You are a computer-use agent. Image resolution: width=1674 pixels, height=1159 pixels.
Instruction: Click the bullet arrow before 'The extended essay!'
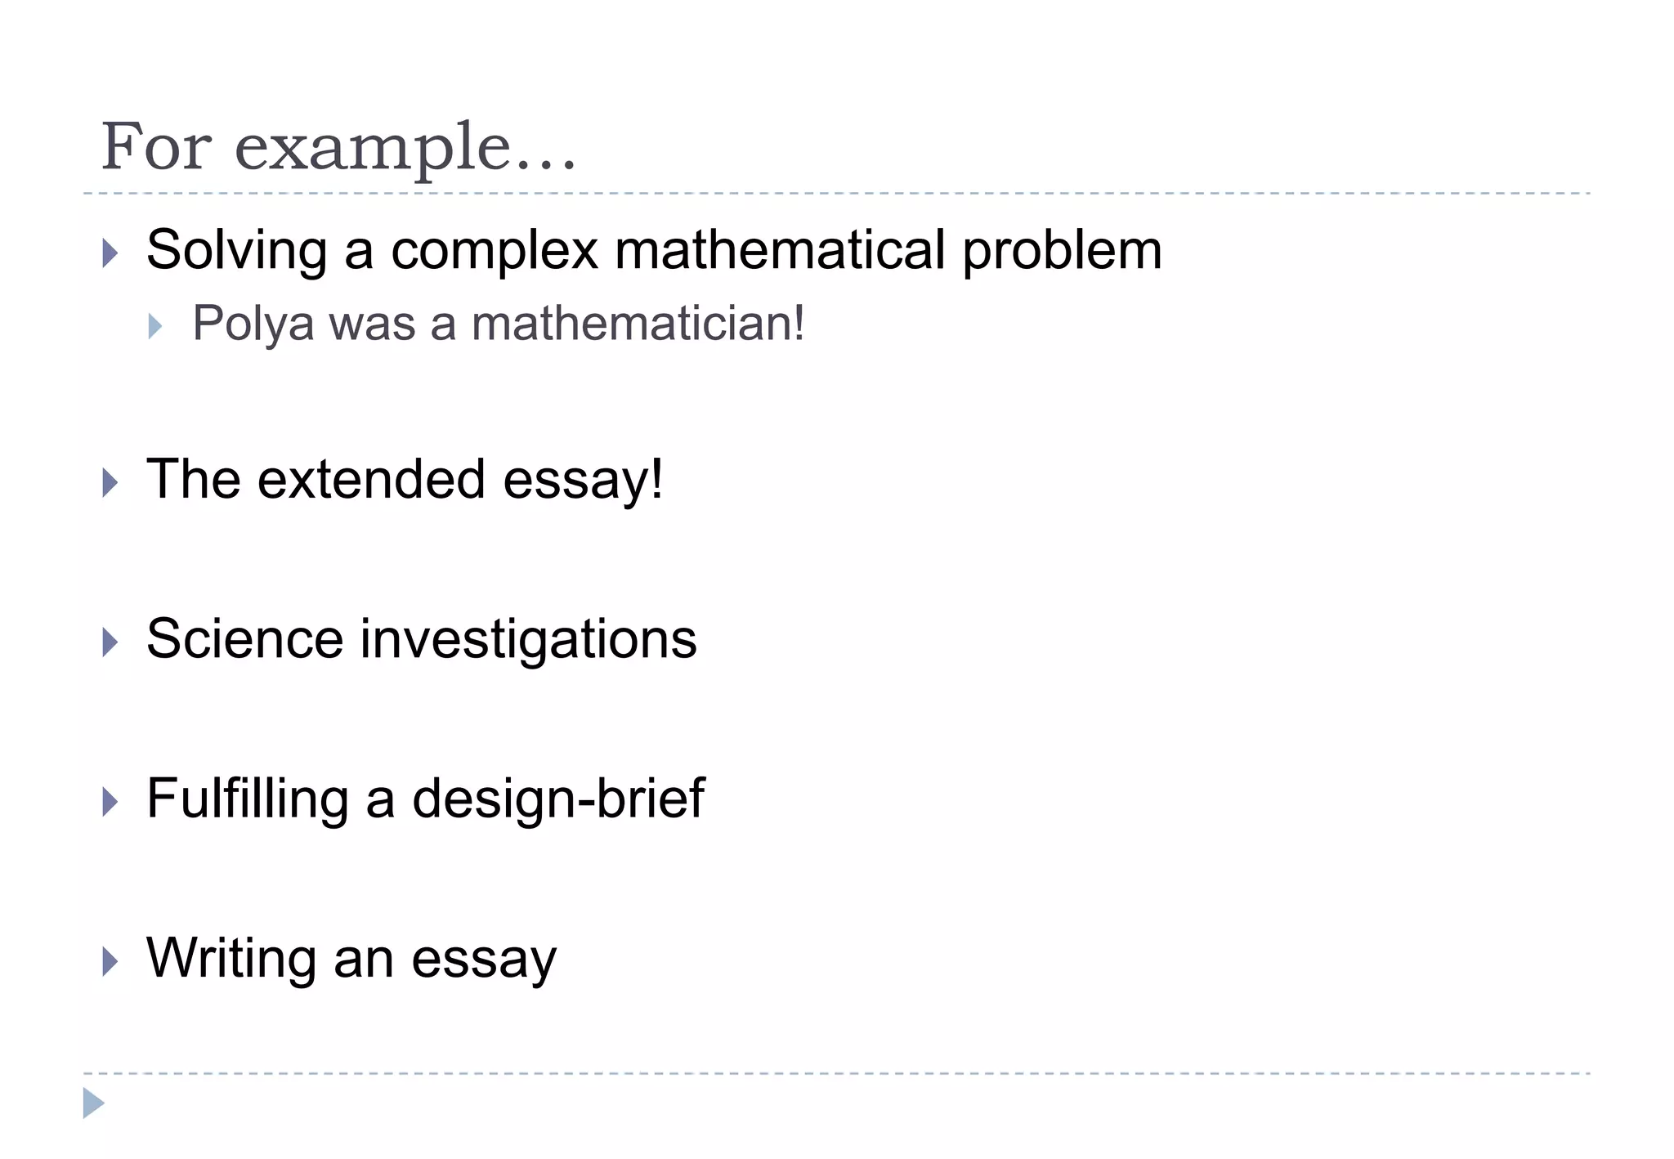pyautogui.click(x=110, y=482)
